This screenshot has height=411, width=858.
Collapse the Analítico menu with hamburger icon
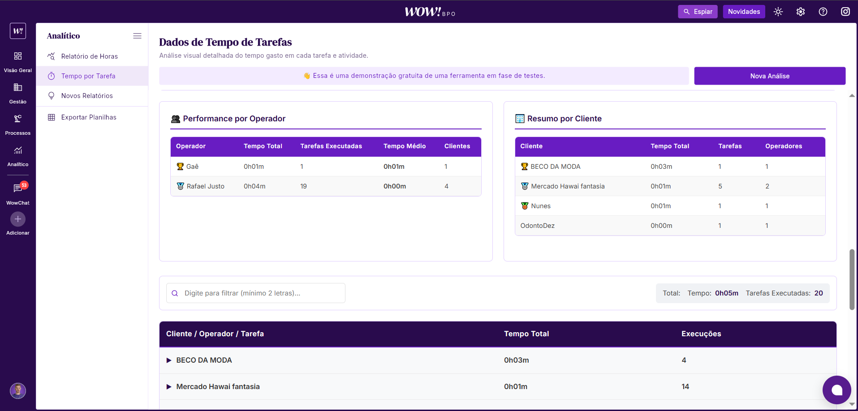[x=137, y=36]
